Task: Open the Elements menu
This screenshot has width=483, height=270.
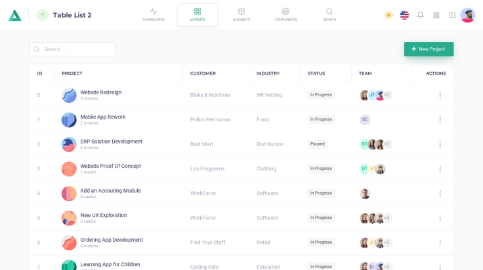Action: coord(241,14)
